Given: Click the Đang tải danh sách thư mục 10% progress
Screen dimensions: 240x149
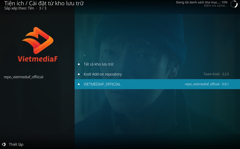Looking at the screenshot, I should click(202, 2).
